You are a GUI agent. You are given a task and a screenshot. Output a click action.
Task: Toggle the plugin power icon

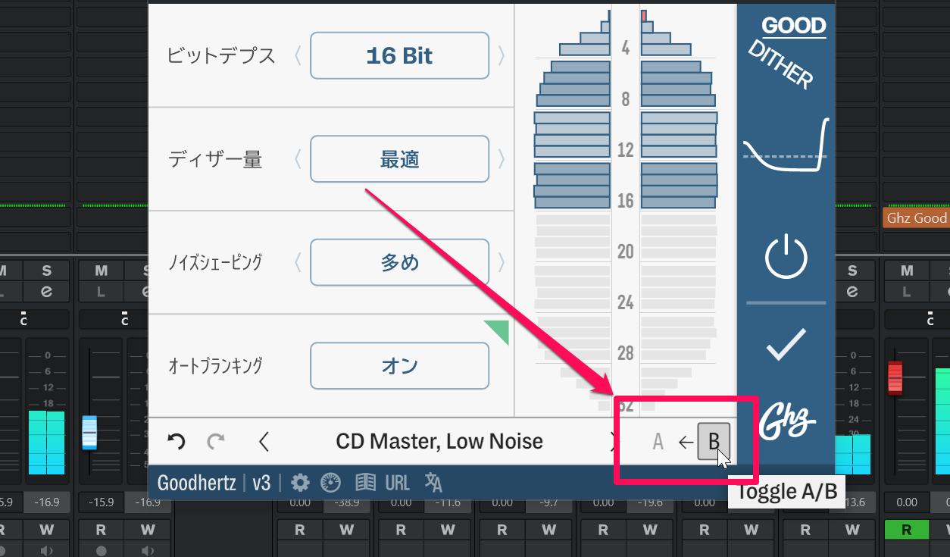[786, 256]
